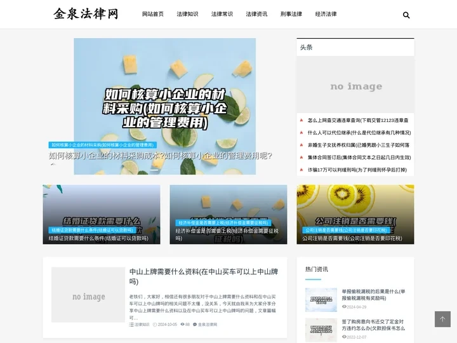Open banner title 如何核算小企业的材料采购成本
The image size is (457, 343).
click(x=161, y=156)
